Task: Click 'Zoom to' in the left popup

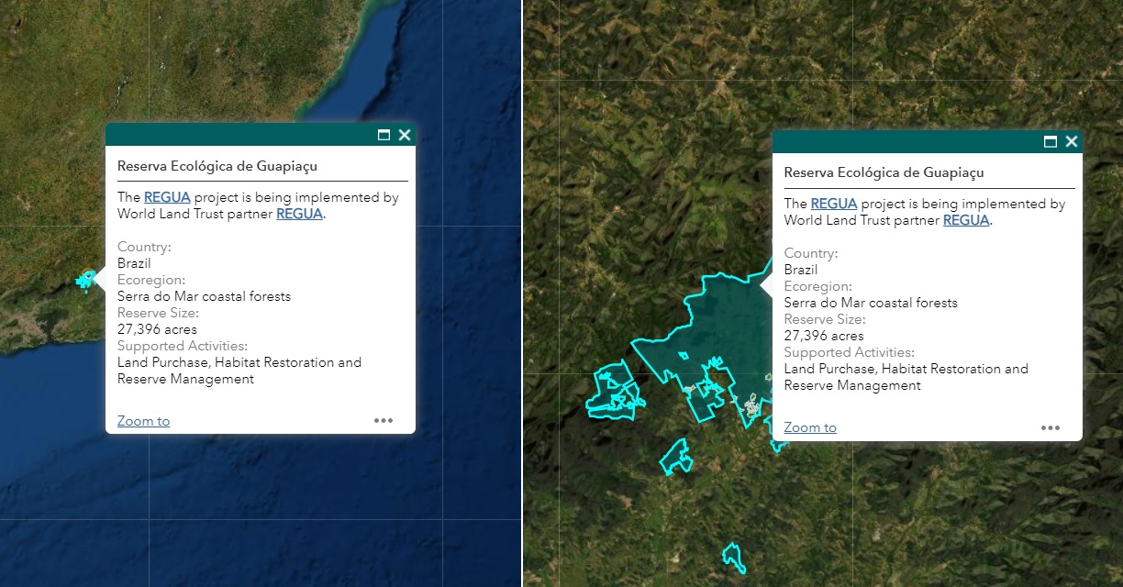Action: [x=143, y=421]
